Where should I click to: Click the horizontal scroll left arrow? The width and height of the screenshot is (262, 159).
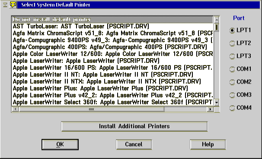(16, 109)
